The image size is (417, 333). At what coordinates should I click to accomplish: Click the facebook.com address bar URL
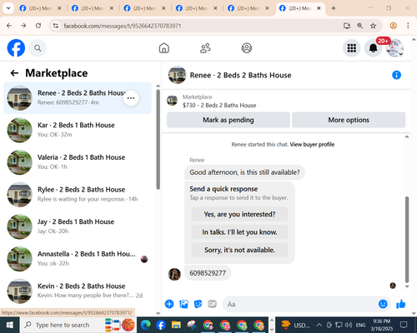(x=123, y=26)
